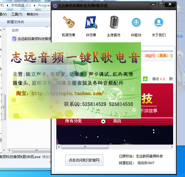The width and height of the screenshot is (185, 177).
Task: Click Explorer's left pane scroll-down arrow
Action: [x=4, y=151]
